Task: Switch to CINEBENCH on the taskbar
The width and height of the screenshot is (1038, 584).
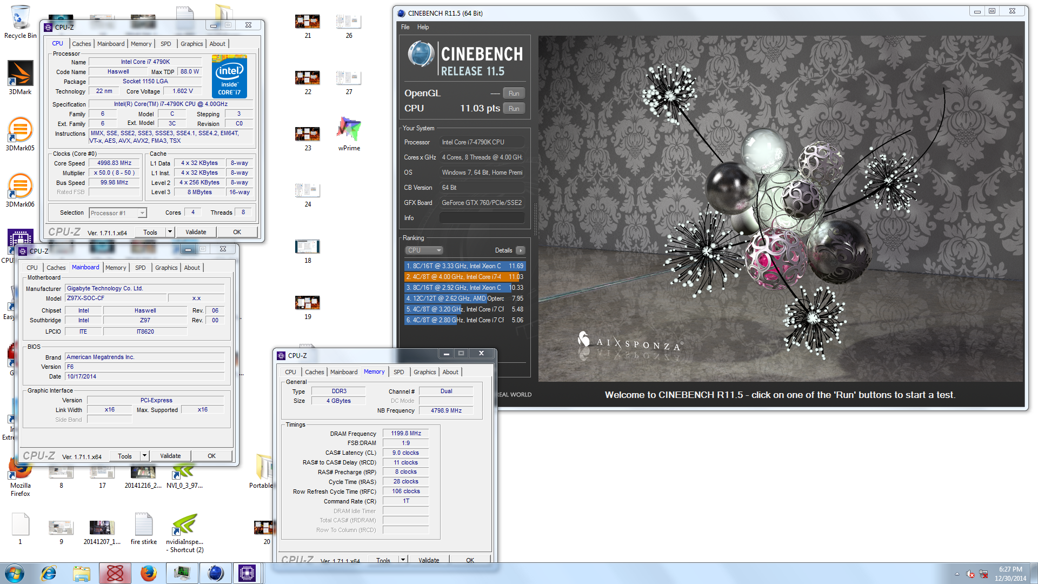Action: click(215, 573)
